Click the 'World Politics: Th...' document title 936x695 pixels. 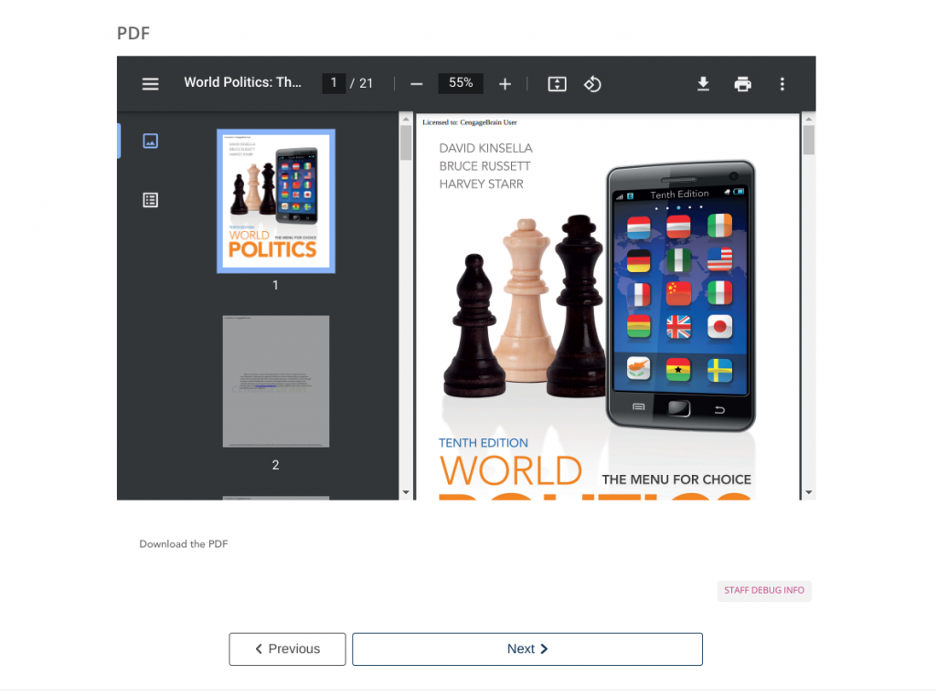coord(242,82)
